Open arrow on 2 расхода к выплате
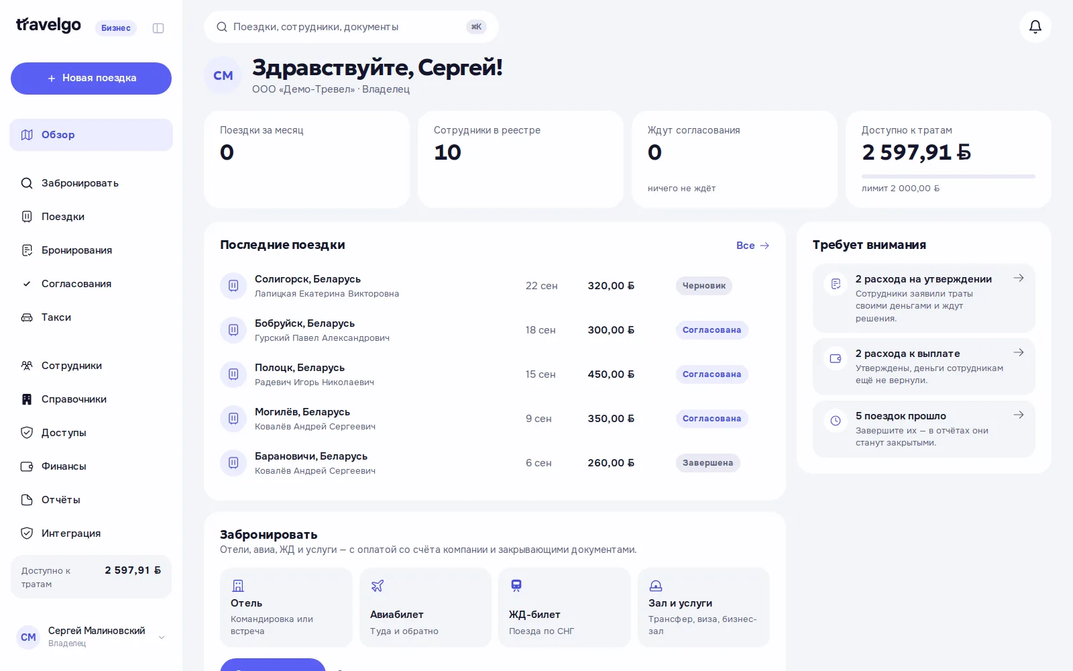1073x671 pixels. pyautogui.click(x=1019, y=352)
